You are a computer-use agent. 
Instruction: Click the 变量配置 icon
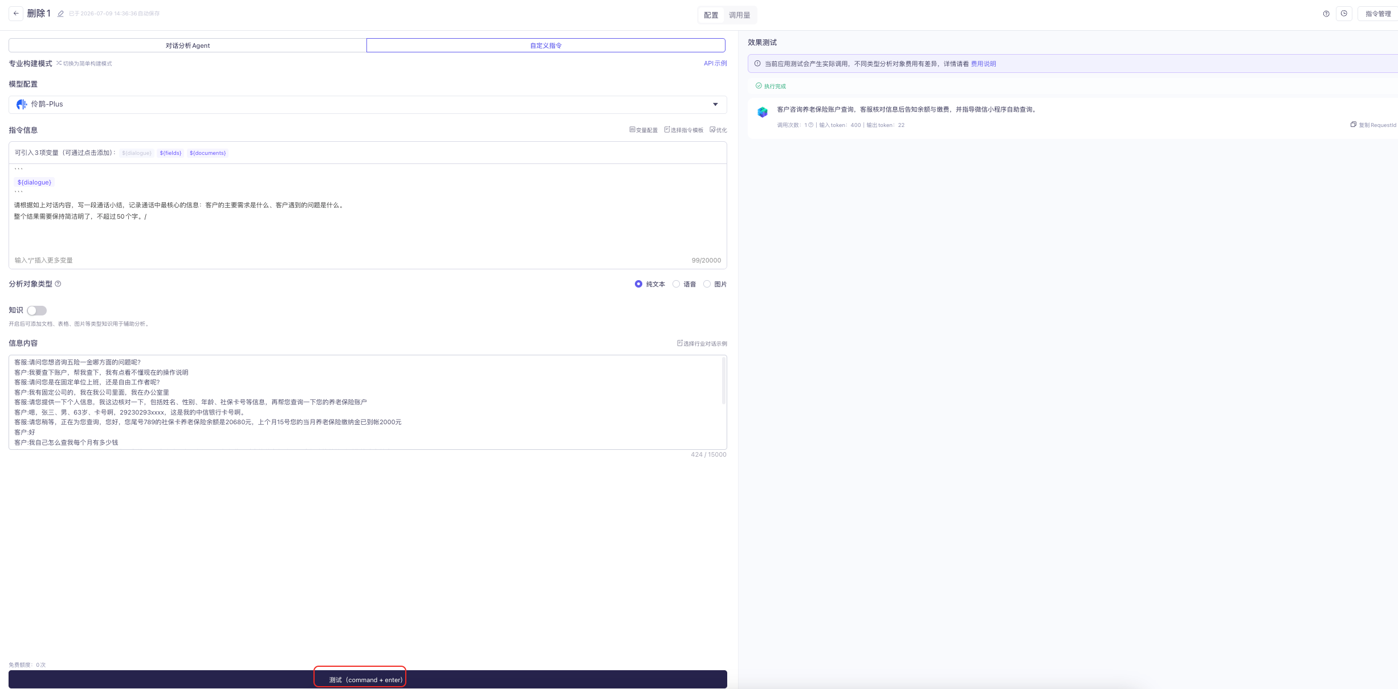point(632,130)
